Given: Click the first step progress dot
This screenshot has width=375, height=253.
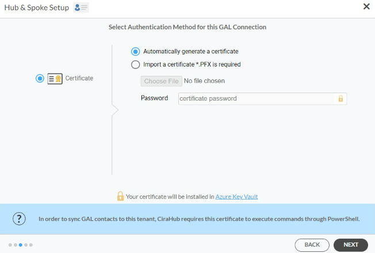Looking at the screenshot, I should tap(10, 245).
